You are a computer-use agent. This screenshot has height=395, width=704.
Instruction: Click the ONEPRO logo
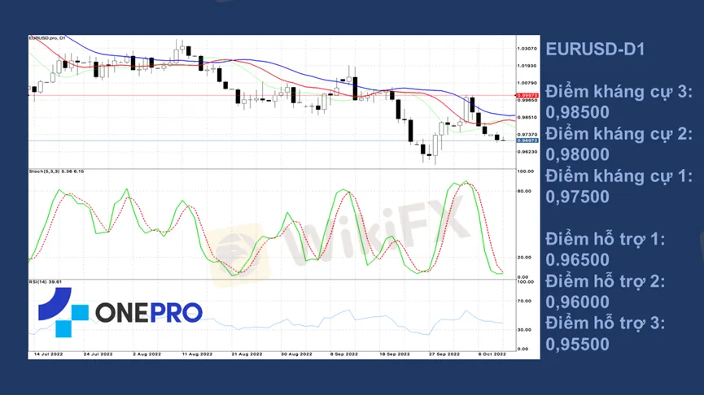tap(120, 312)
